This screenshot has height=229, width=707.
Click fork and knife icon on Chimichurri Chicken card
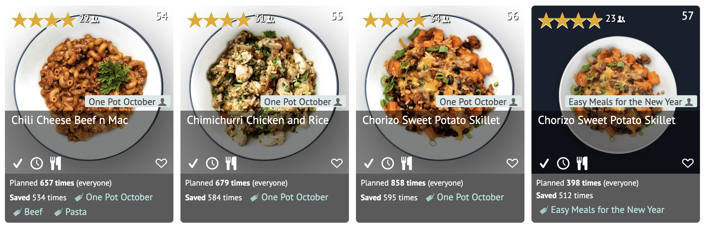click(x=231, y=163)
